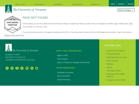Open UVM Flickr icon in footer

(22, 68)
